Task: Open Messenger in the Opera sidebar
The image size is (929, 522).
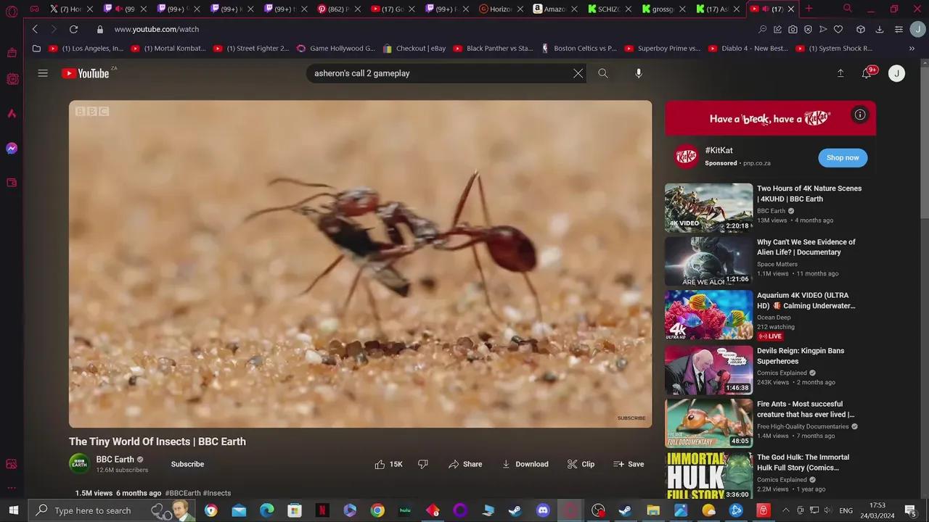Action: [12, 148]
